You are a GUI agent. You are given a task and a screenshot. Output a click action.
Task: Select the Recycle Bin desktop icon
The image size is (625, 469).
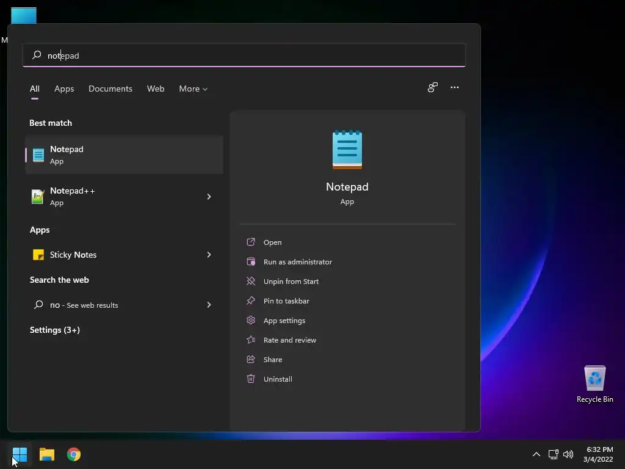pyautogui.click(x=594, y=384)
